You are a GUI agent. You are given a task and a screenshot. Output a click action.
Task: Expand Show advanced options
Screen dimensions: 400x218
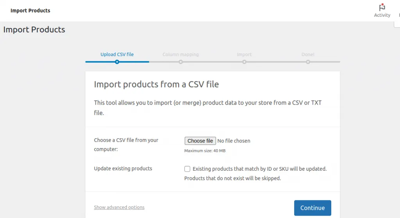click(119, 207)
